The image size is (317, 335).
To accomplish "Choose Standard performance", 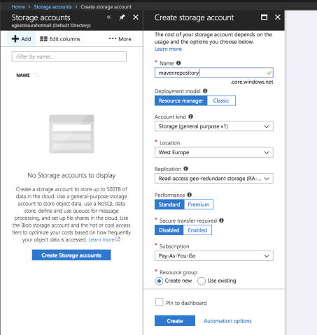I will pyautogui.click(x=169, y=204).
